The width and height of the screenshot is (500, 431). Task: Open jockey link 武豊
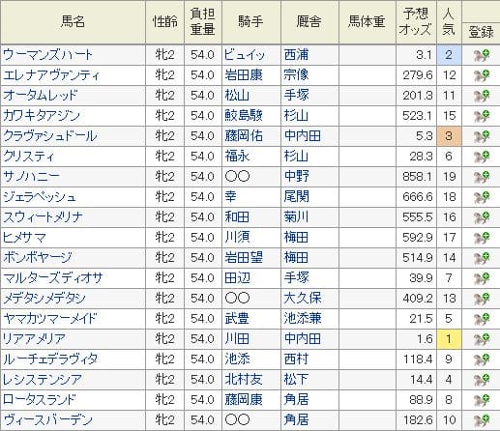pyautogui.click(x=237, y=319)
